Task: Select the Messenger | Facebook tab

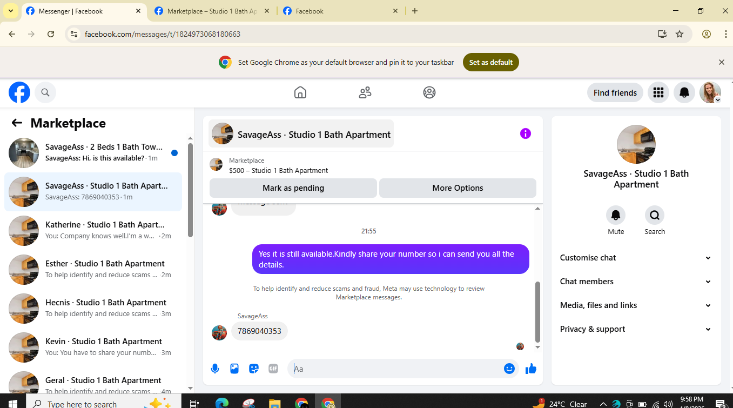Action: pyautogui.click(x=83, y=11)
